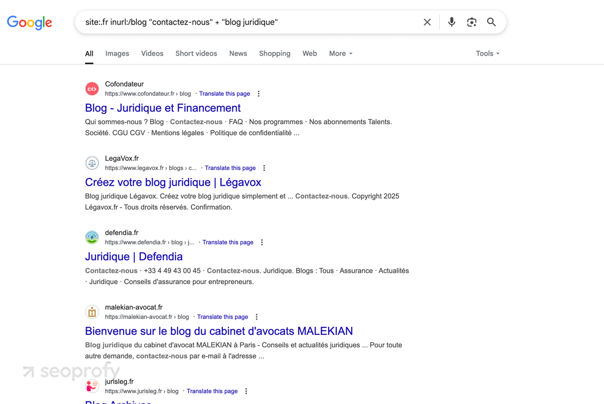The image size is (604, 404).
Task: Click the legavox.fr › blogs URL
Action: click(151, 168)
